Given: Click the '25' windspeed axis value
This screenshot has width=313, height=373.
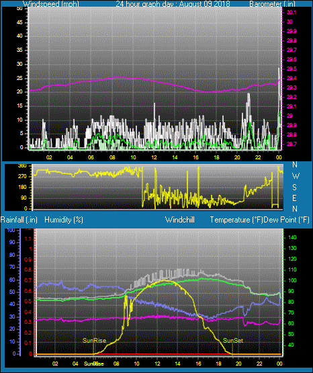Looking at the screenshot, I should coord(19,78).
